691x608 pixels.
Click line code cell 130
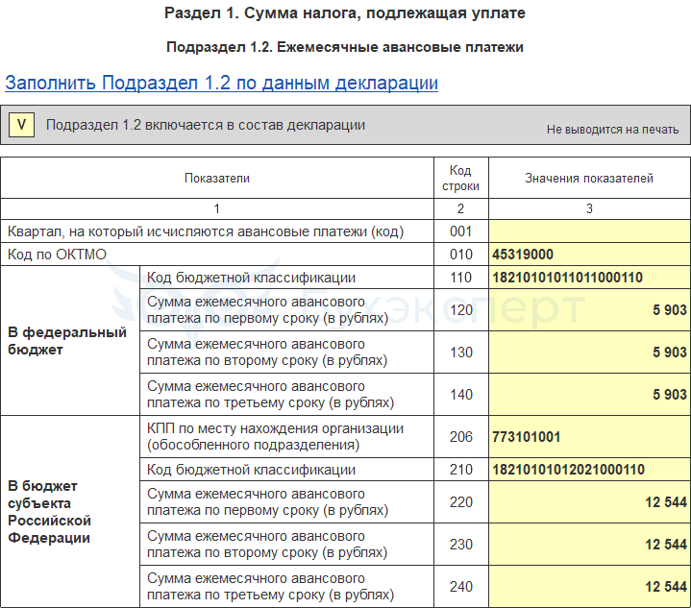[x=461, y=352]
